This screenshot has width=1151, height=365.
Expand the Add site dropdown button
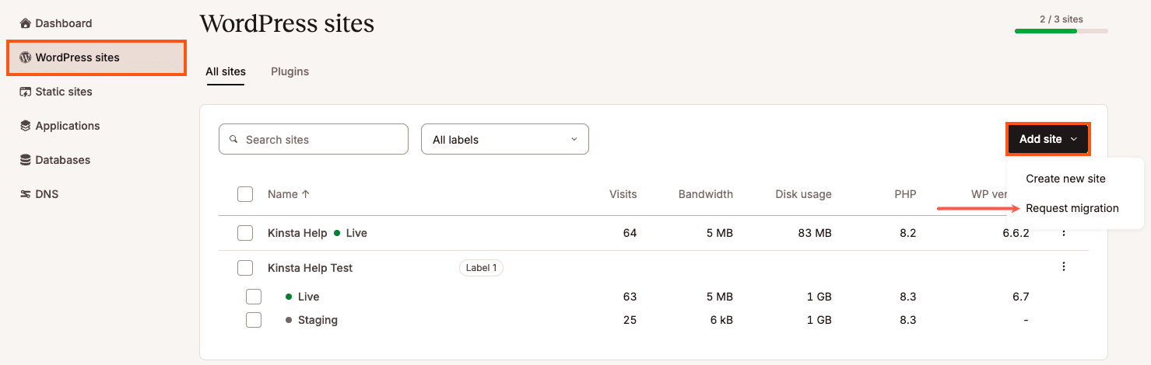pos(1047,139)
